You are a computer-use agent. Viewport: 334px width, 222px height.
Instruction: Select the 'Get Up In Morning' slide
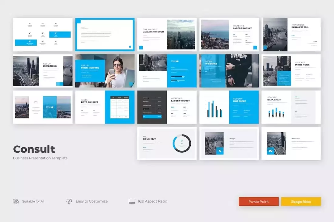point(43,71)
